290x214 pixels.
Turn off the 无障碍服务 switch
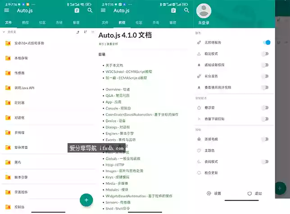coord(267,42)
